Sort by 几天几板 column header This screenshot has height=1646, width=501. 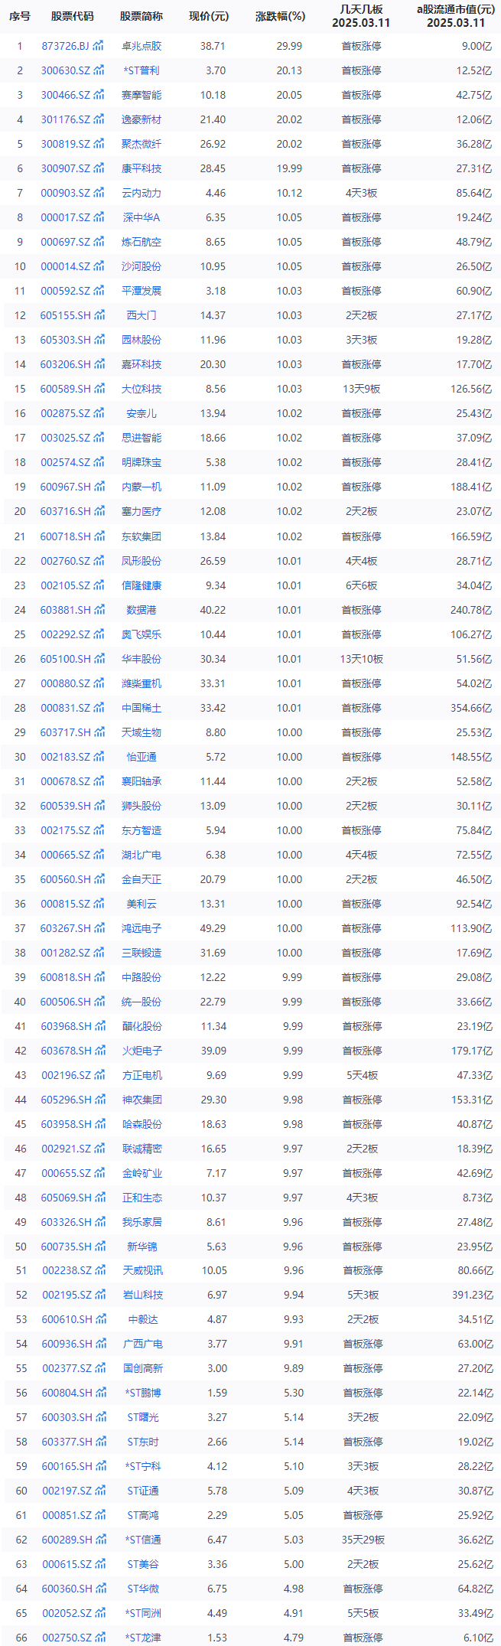pyautogui.click(x=361, y=9)
